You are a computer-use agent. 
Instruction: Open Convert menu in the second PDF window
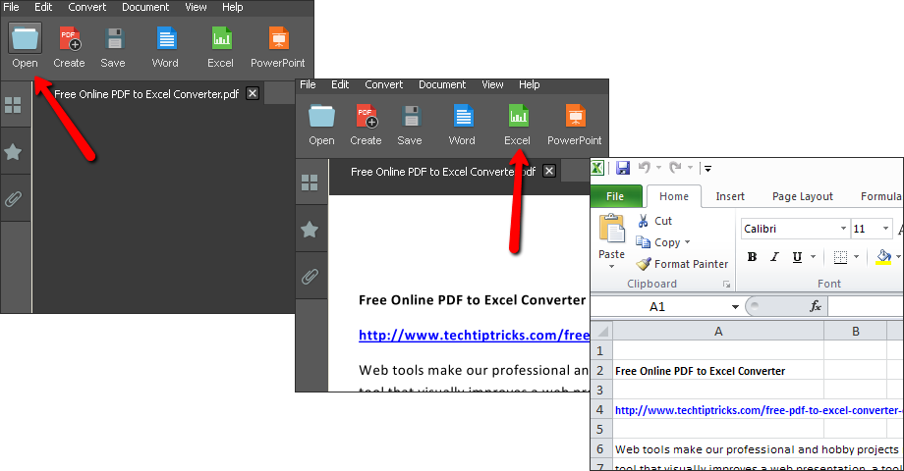[384, 84]
